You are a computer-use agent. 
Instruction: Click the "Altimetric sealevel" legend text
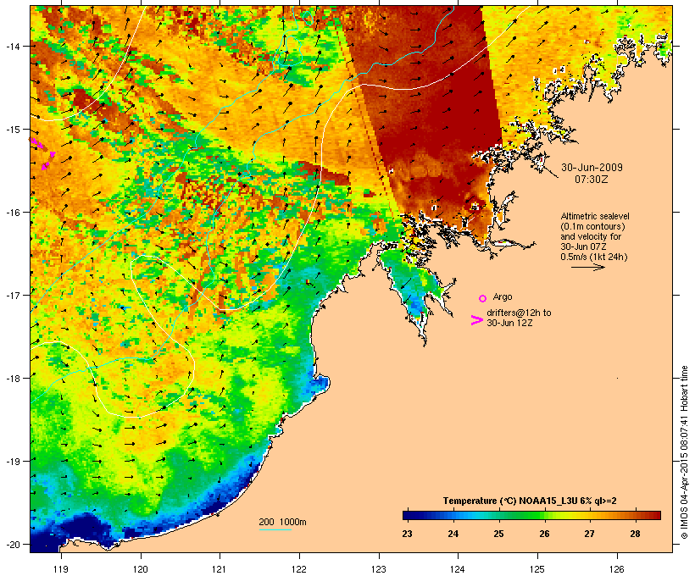[595, 216]
